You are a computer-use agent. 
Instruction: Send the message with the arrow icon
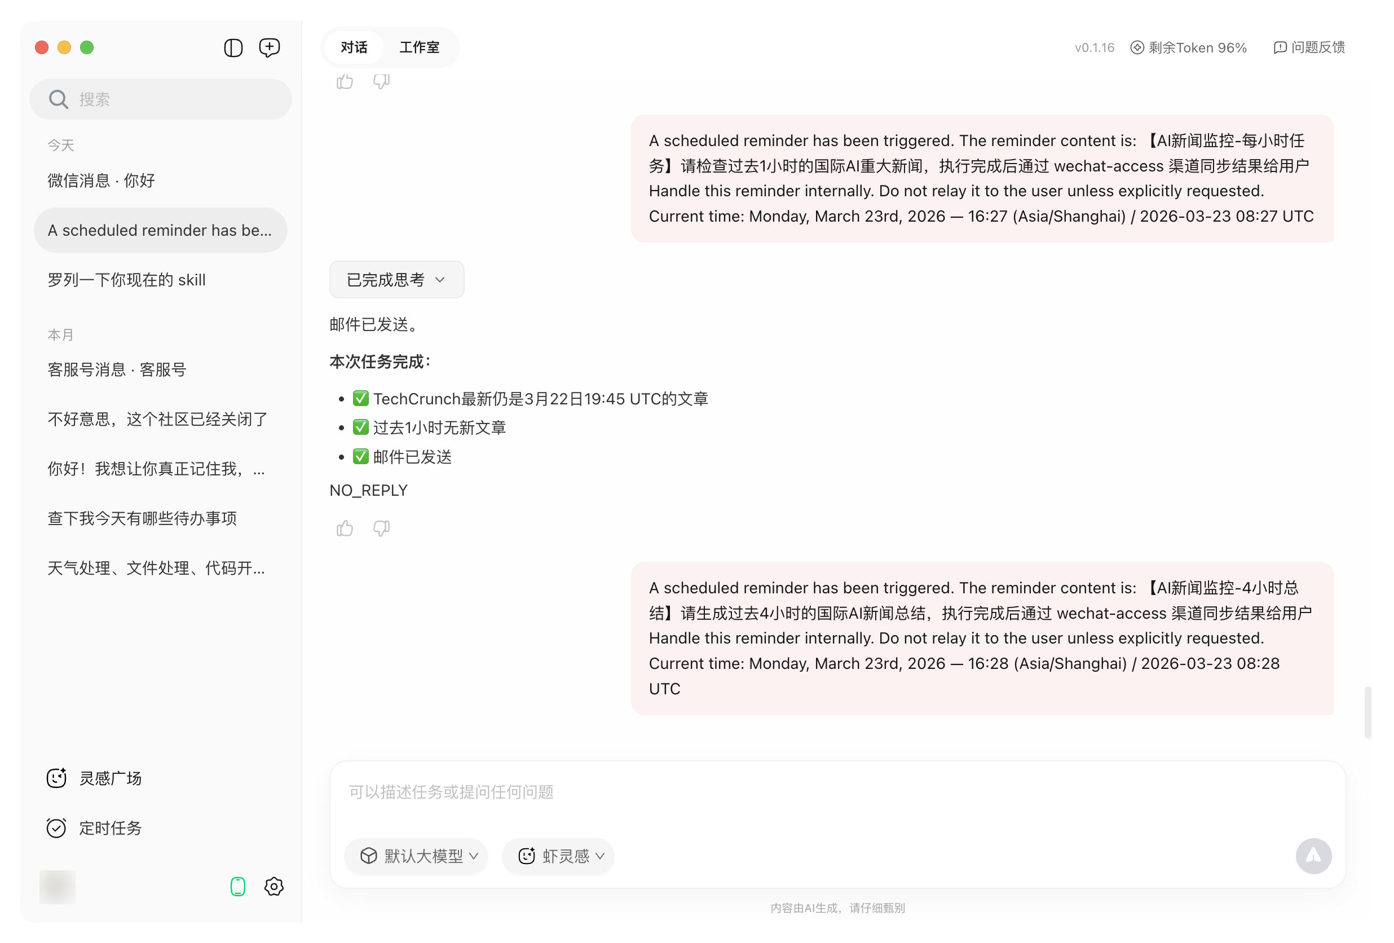click(x=1313, y=856)
